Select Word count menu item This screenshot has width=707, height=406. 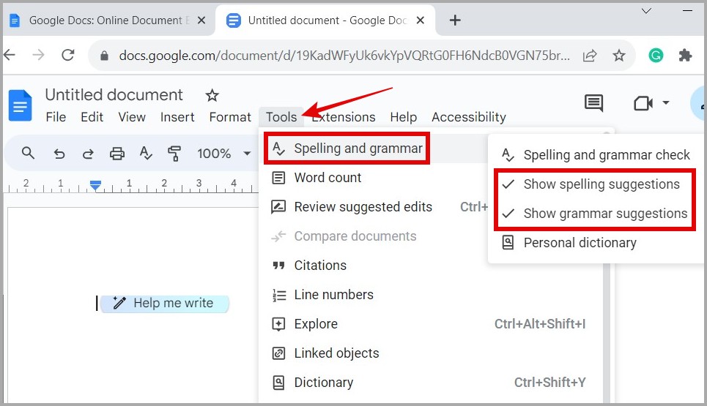tap(374, 178)
